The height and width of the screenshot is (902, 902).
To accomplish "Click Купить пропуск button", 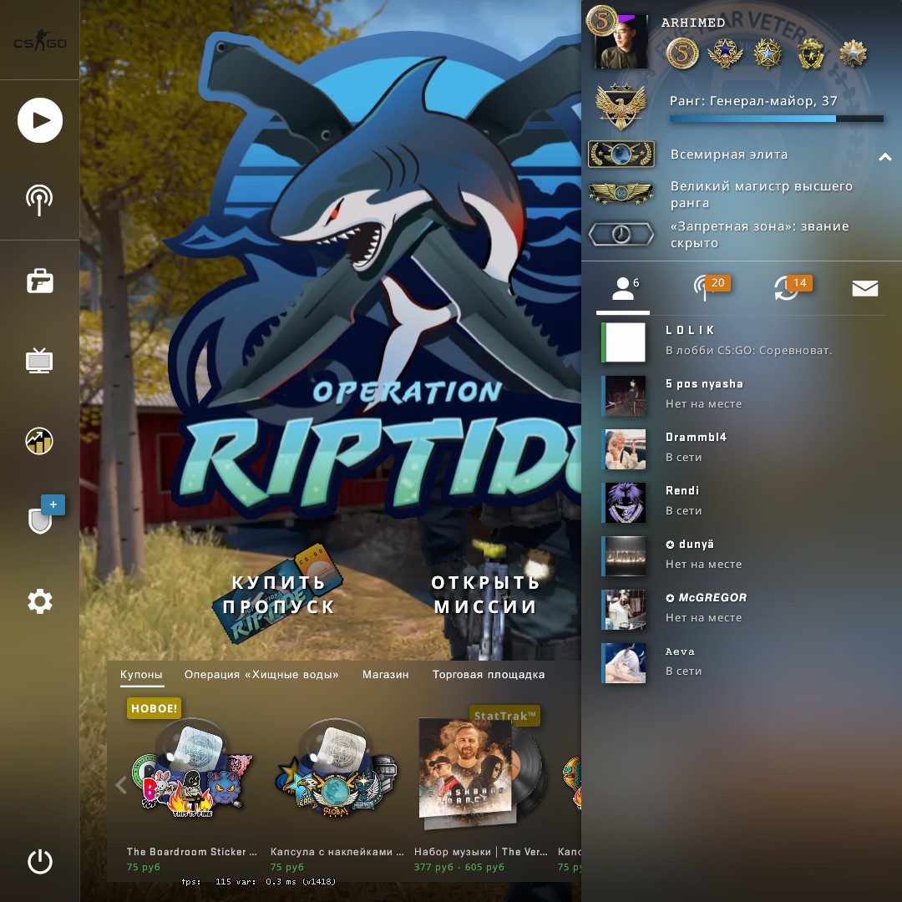I will 279,595.
